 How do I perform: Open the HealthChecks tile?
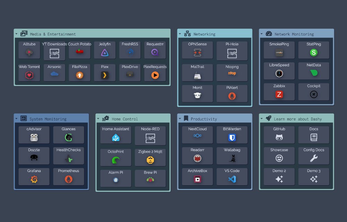coord(68,156)
